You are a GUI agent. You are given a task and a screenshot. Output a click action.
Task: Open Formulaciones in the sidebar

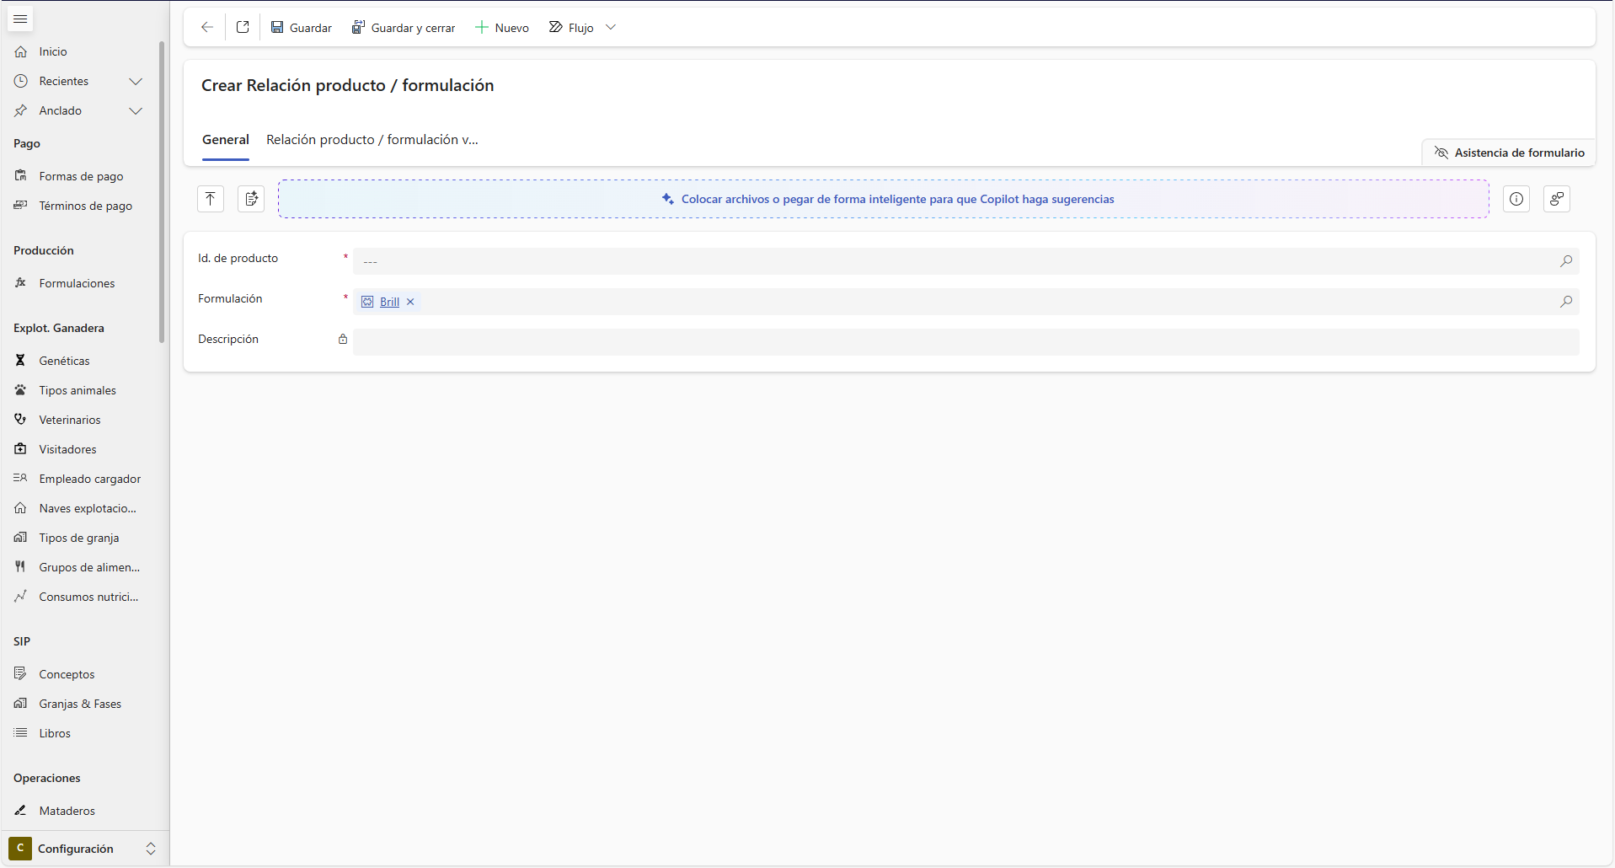[x=77, y=284]
